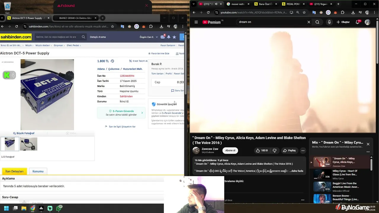
Task: Click Favorilerime Ekle
Action: pos(159,54)
